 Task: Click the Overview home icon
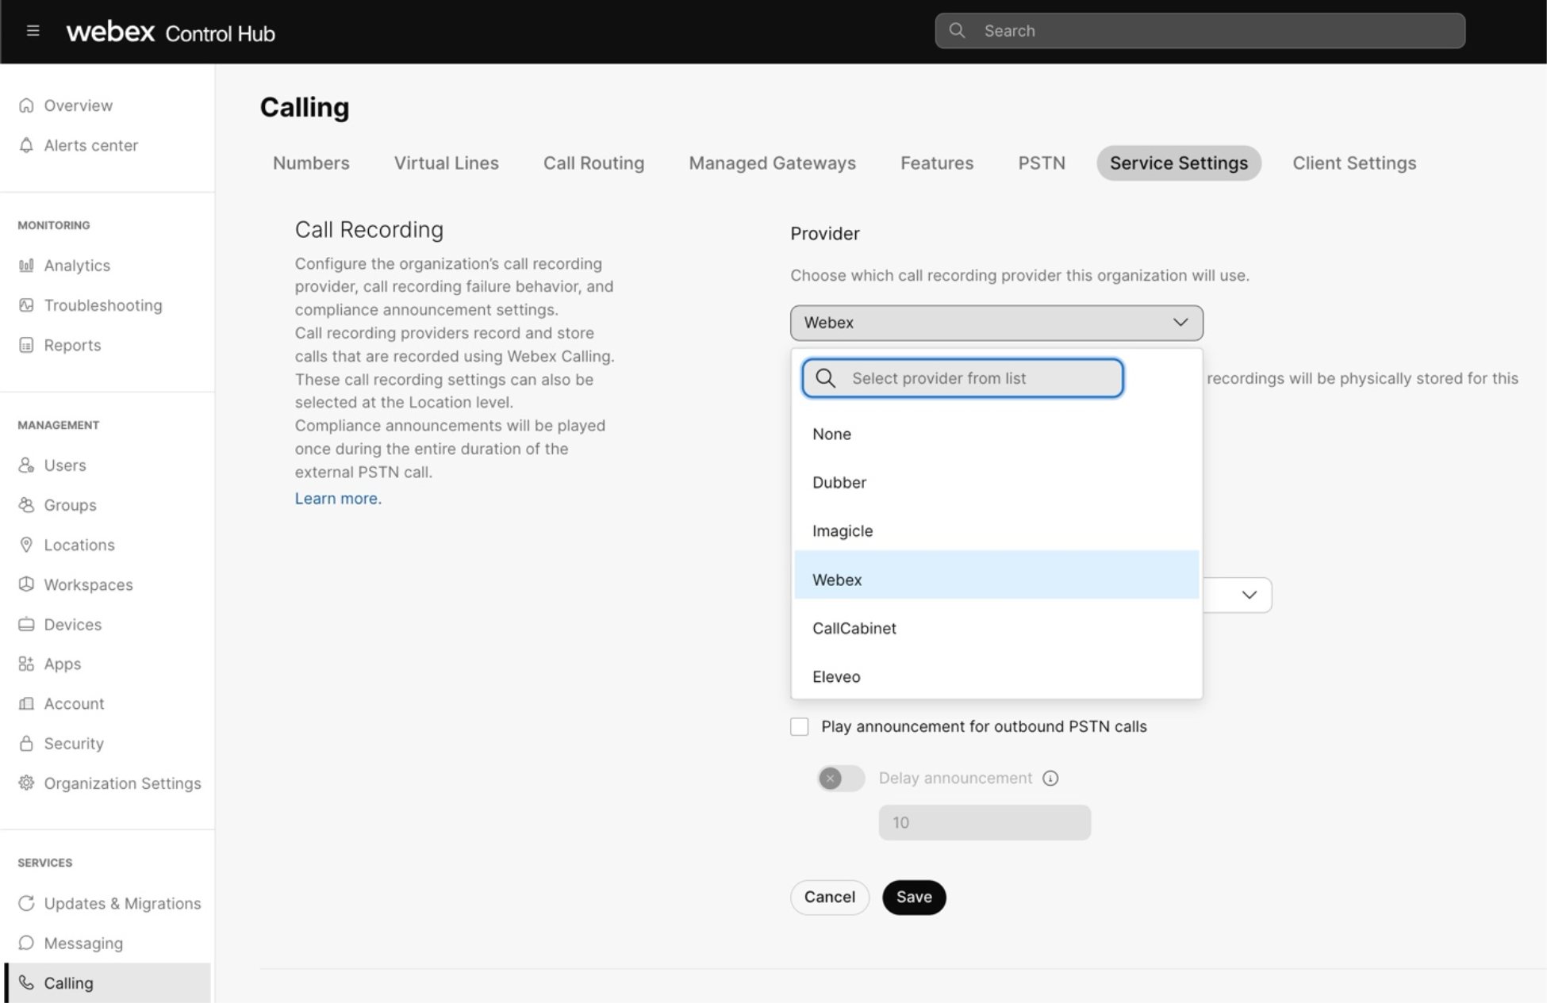[x=26, y=105]
